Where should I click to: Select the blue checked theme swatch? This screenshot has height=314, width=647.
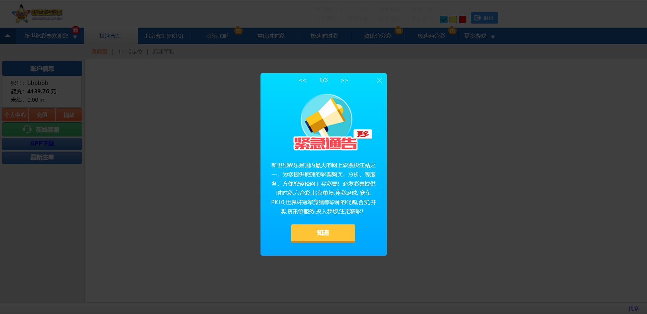click(x=444, y=20)
